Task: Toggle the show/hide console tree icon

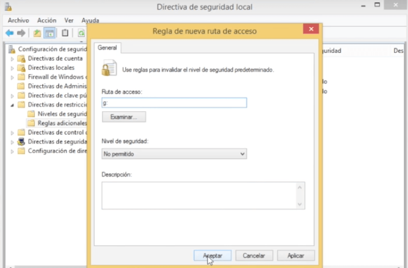Action: (x=49, y=33)
